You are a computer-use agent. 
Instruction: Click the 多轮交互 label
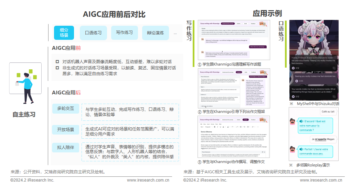pos(65,109)
